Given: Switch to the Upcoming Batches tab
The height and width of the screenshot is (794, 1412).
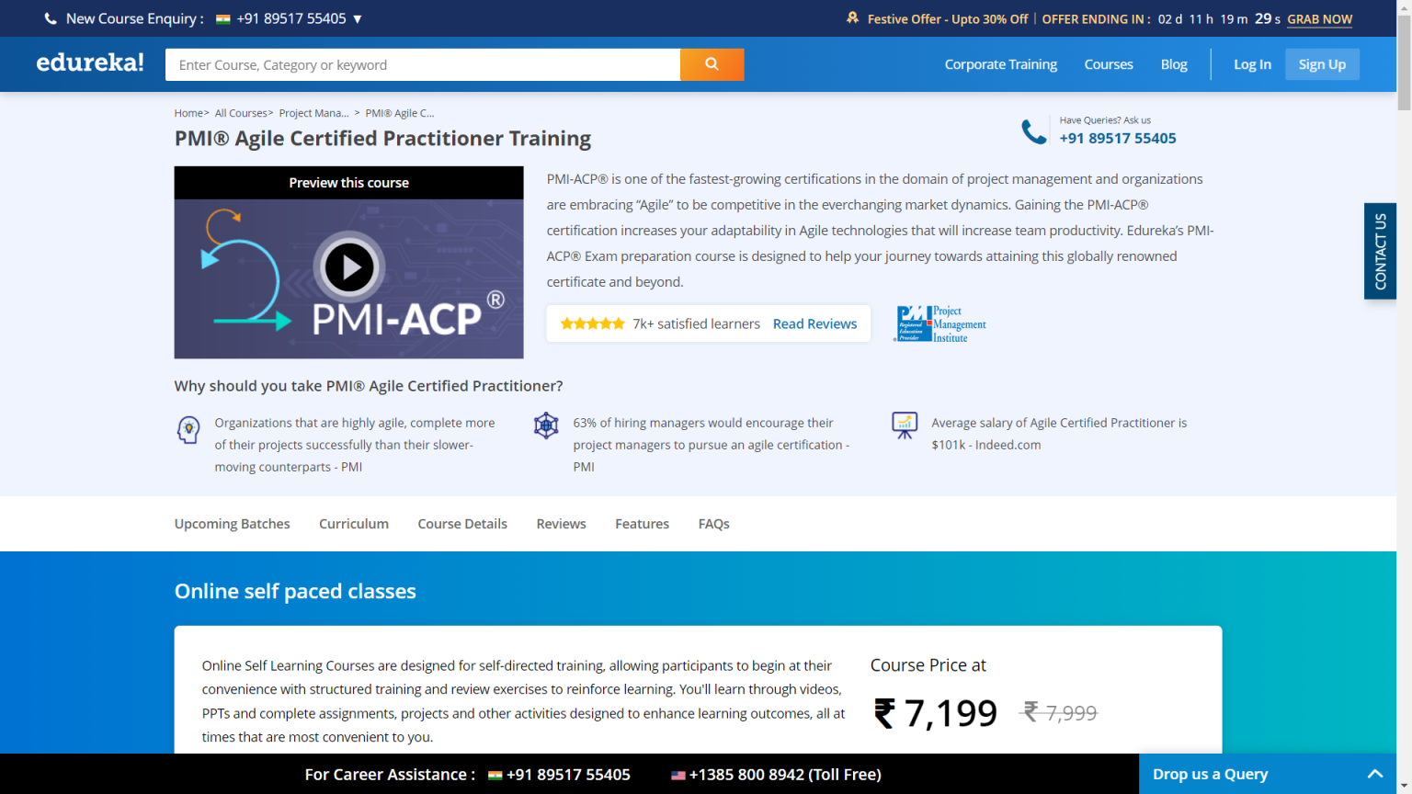Looking at the screenshot, I should pos(232,524).
